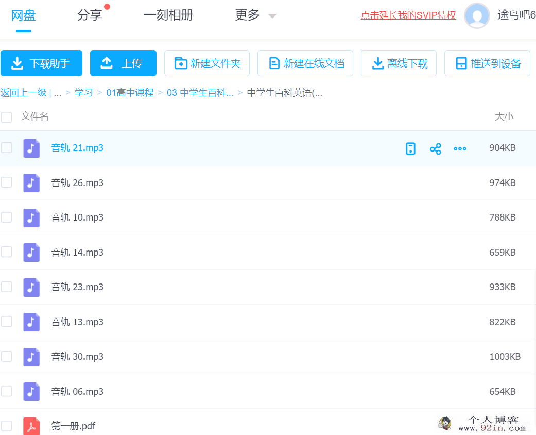Check the box for 音轨 30.mp3
Viewport: 536px width, 435px height.
[x=7, y=357]
